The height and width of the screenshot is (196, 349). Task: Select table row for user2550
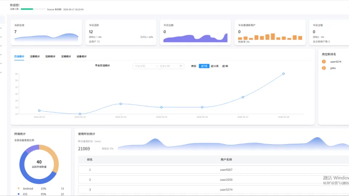click(x=213, y=180)
